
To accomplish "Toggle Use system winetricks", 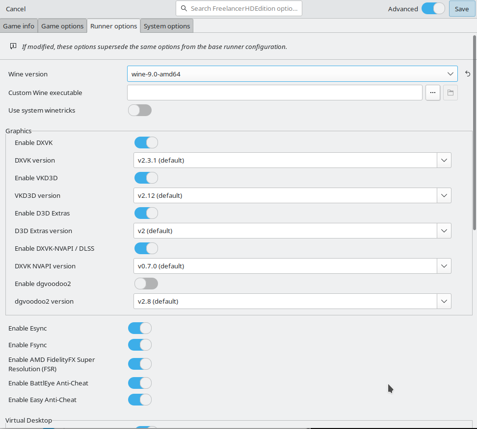I will tap(140, 110).
